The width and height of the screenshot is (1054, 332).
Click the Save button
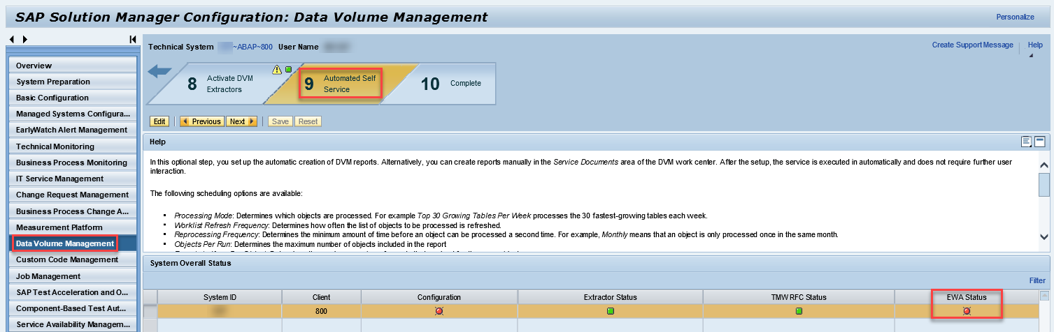tap(280, 121)
